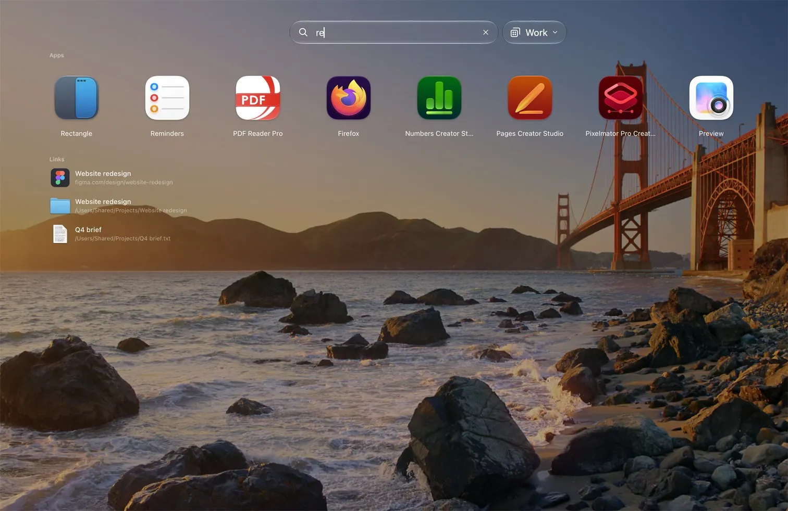Open /Users/Shared/Projects/Q4 brief.txt path
This screenshot has height=511, width=788.
(x=122, y=238)
